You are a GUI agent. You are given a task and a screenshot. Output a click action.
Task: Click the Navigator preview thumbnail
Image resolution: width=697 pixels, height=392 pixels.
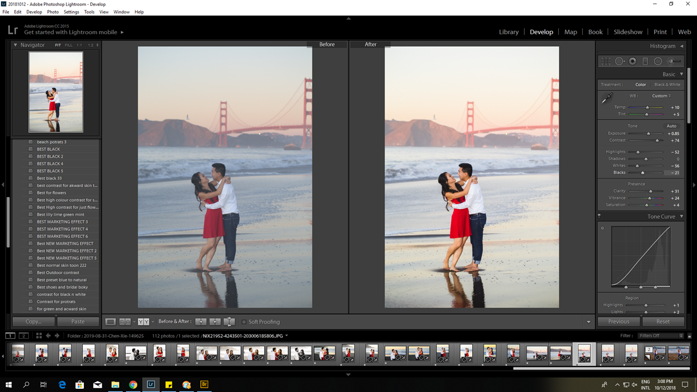point(56,92)
